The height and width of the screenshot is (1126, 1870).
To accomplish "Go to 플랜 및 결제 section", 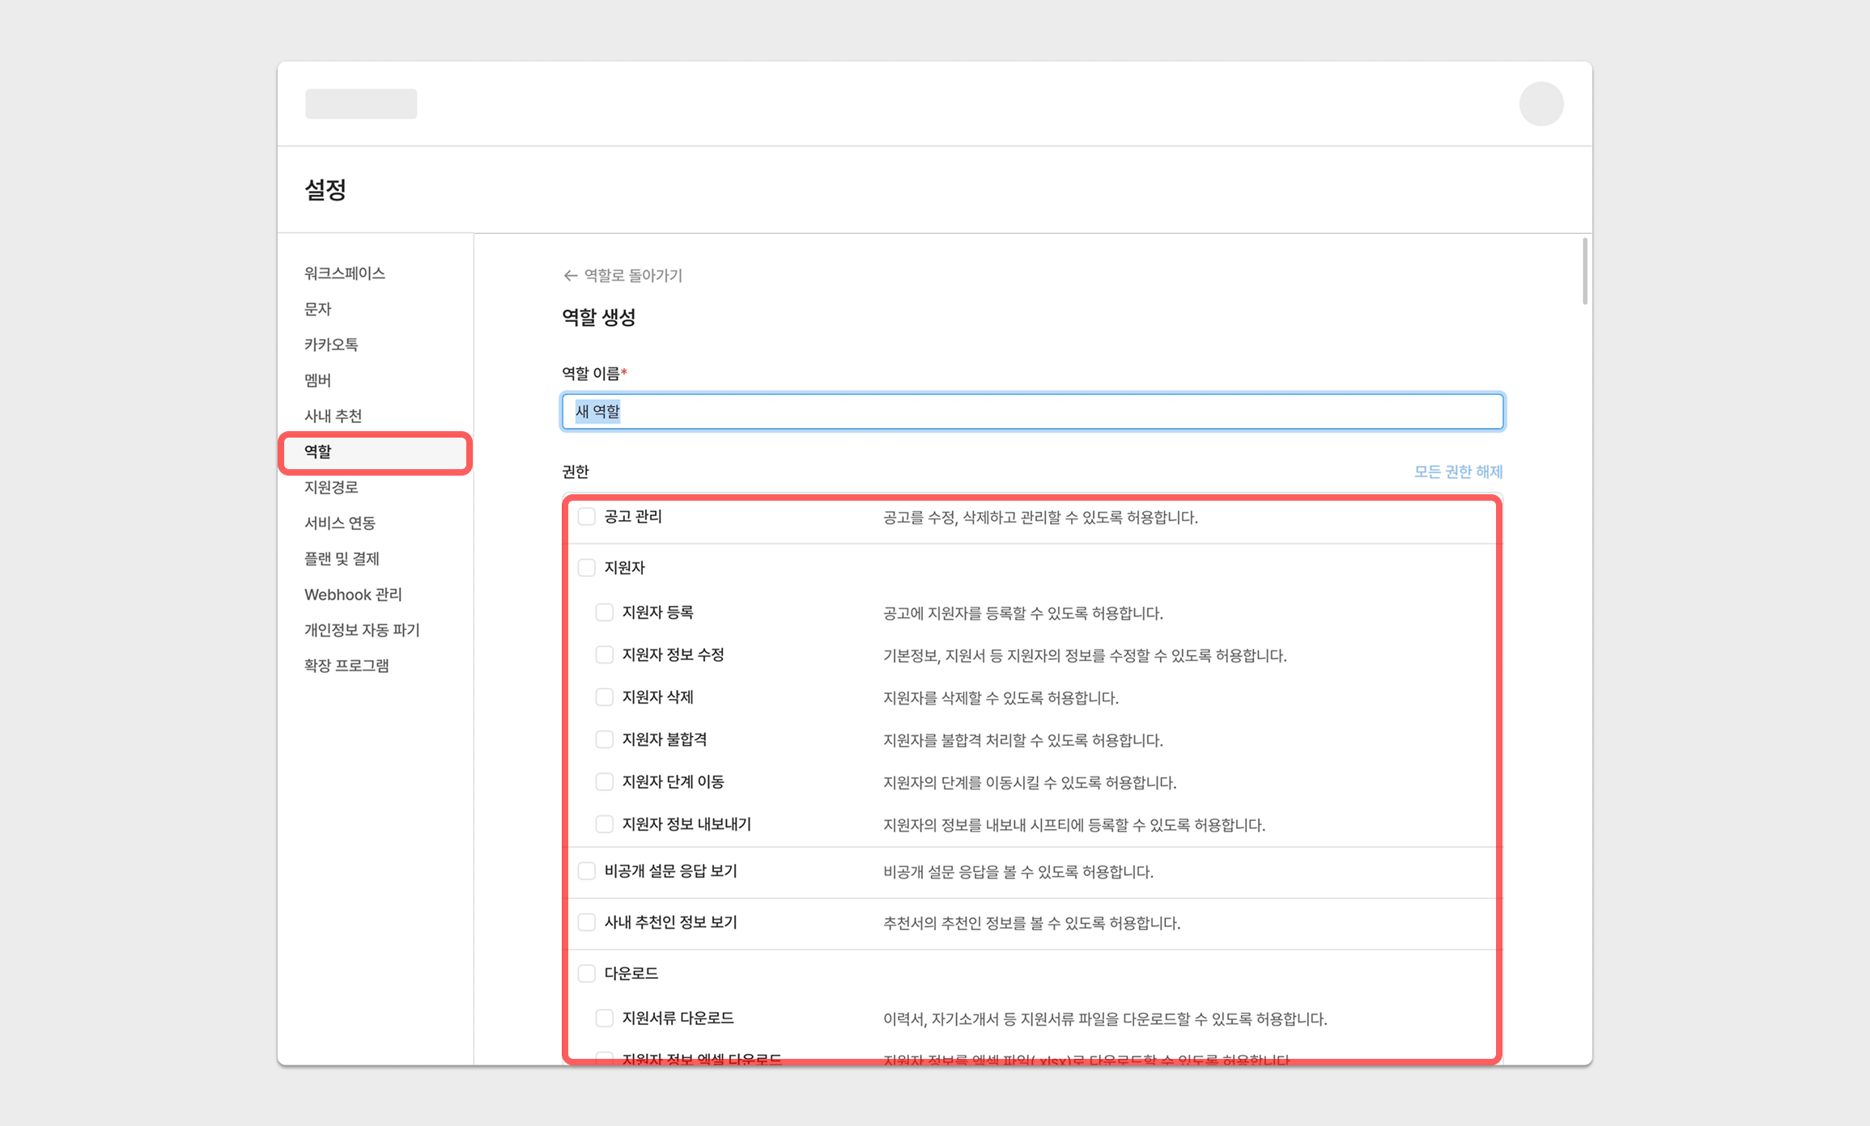I will 342,559.
